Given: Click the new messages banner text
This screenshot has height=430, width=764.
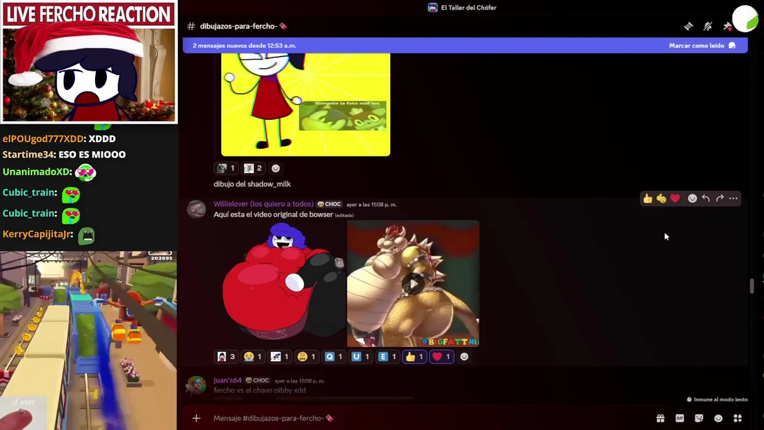Looking at the screenshot, I should [x=244, y=45].
